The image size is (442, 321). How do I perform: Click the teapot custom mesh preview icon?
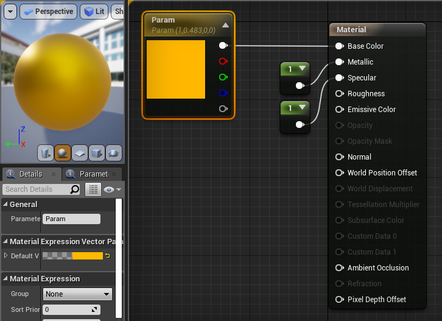pyautogui.click(x=113, y=152)
